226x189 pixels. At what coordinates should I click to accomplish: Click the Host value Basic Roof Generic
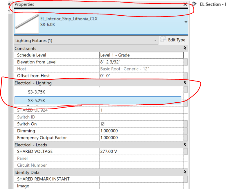click(141, 69)
